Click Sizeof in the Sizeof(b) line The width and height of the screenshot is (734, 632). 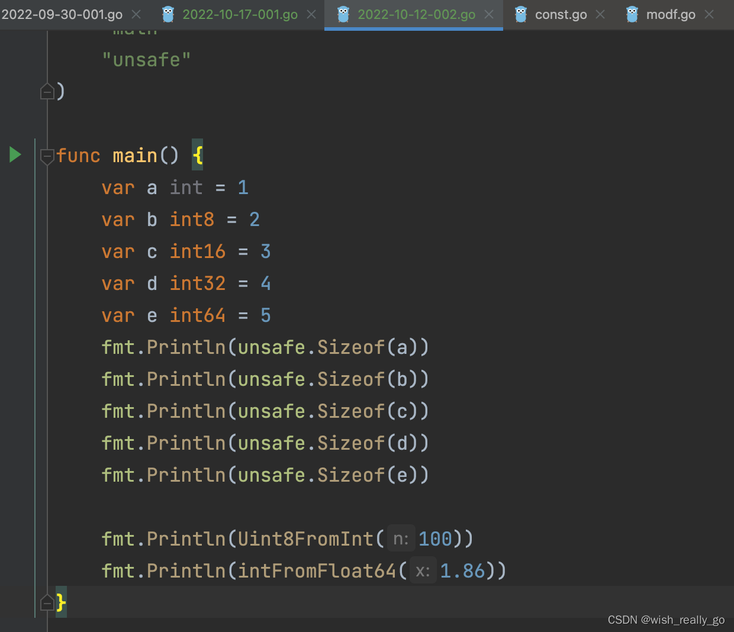[x=351, y=379]
